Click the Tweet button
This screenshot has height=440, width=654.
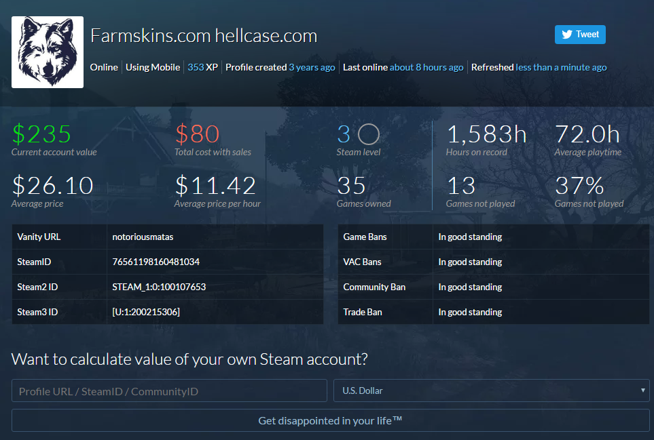(580, 35)
